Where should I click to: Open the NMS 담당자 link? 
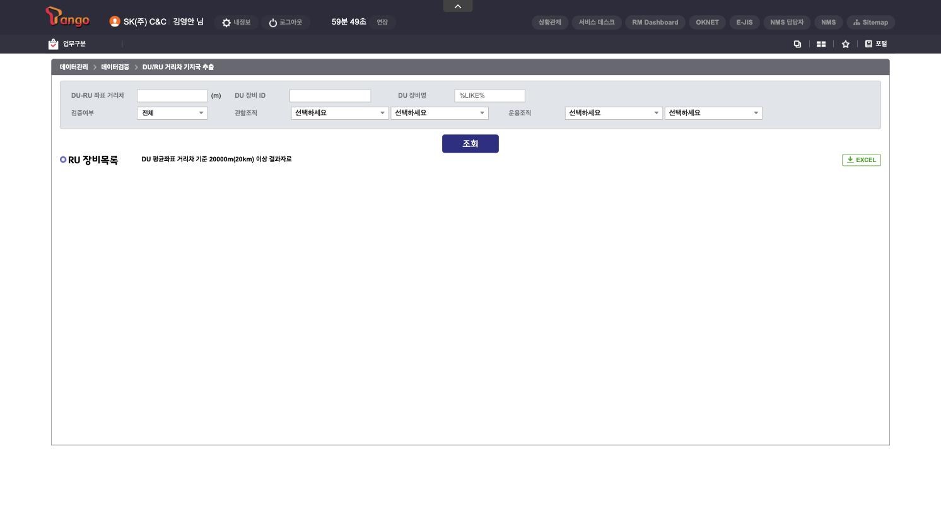(x=787, y=23)
